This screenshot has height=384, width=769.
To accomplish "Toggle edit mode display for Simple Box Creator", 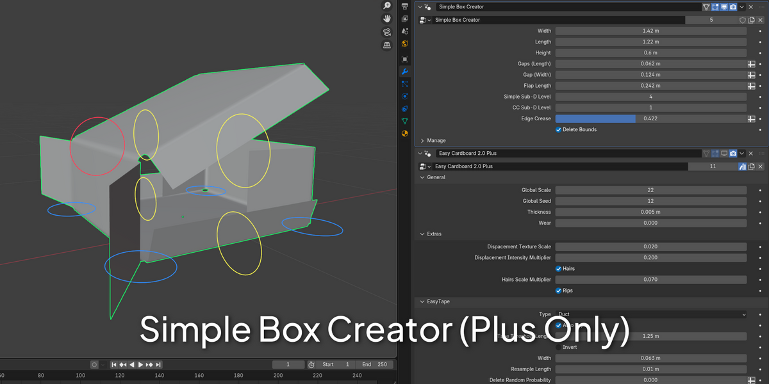I will click(715, 7).
